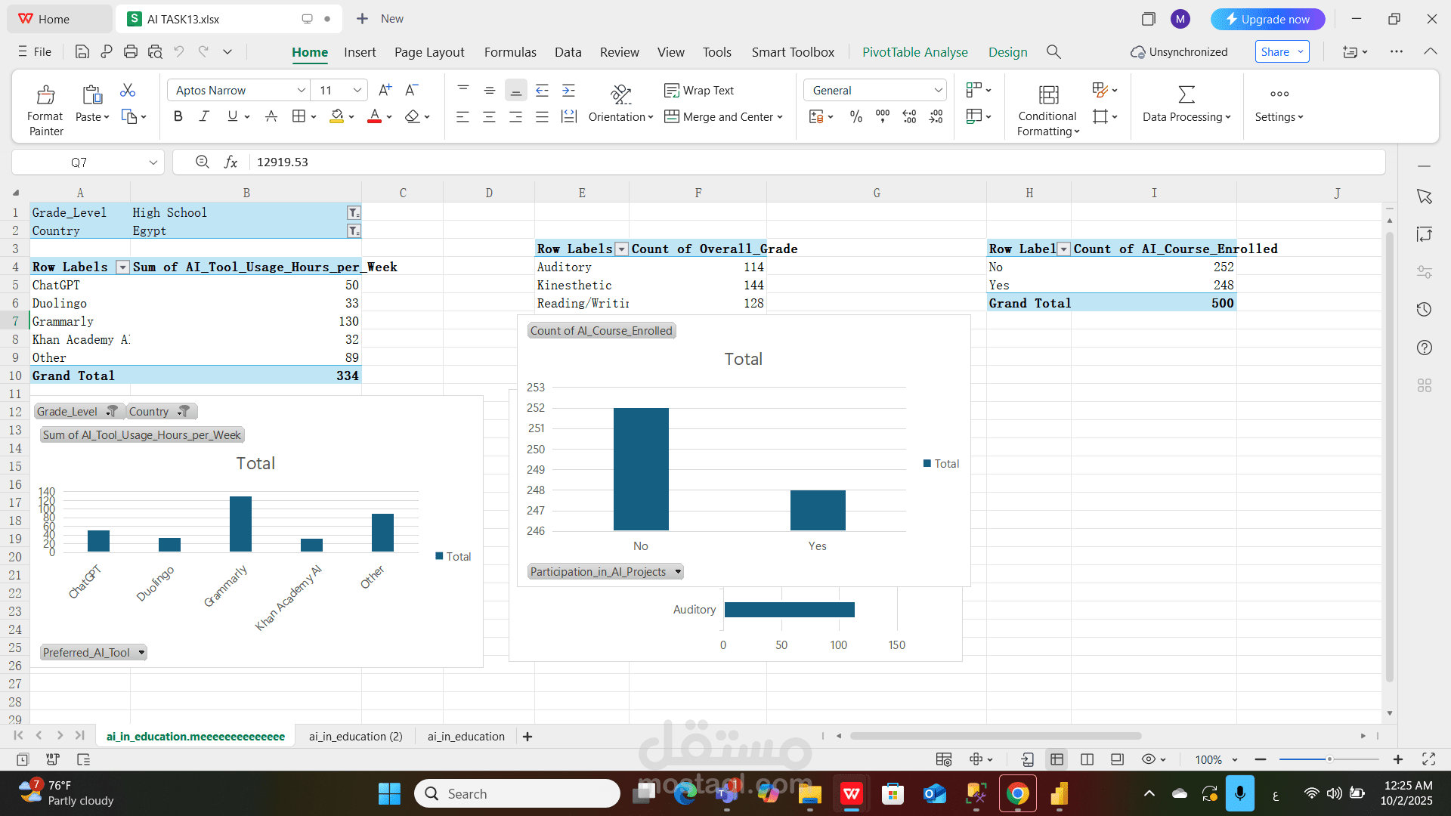Toggle Wrap Text
This screenshot has height=816, width=1451.
click(699, 90)
